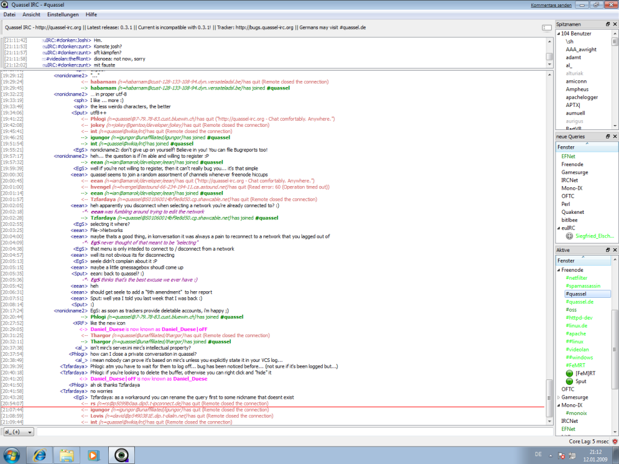Open Quassel IRC from the taskbar

click(121, 455)
